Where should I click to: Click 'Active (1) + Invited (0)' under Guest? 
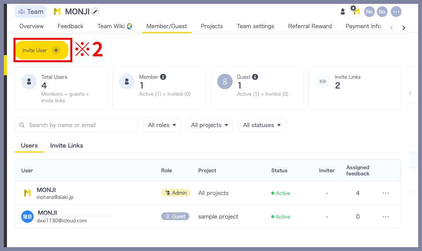tap(263, 94)
